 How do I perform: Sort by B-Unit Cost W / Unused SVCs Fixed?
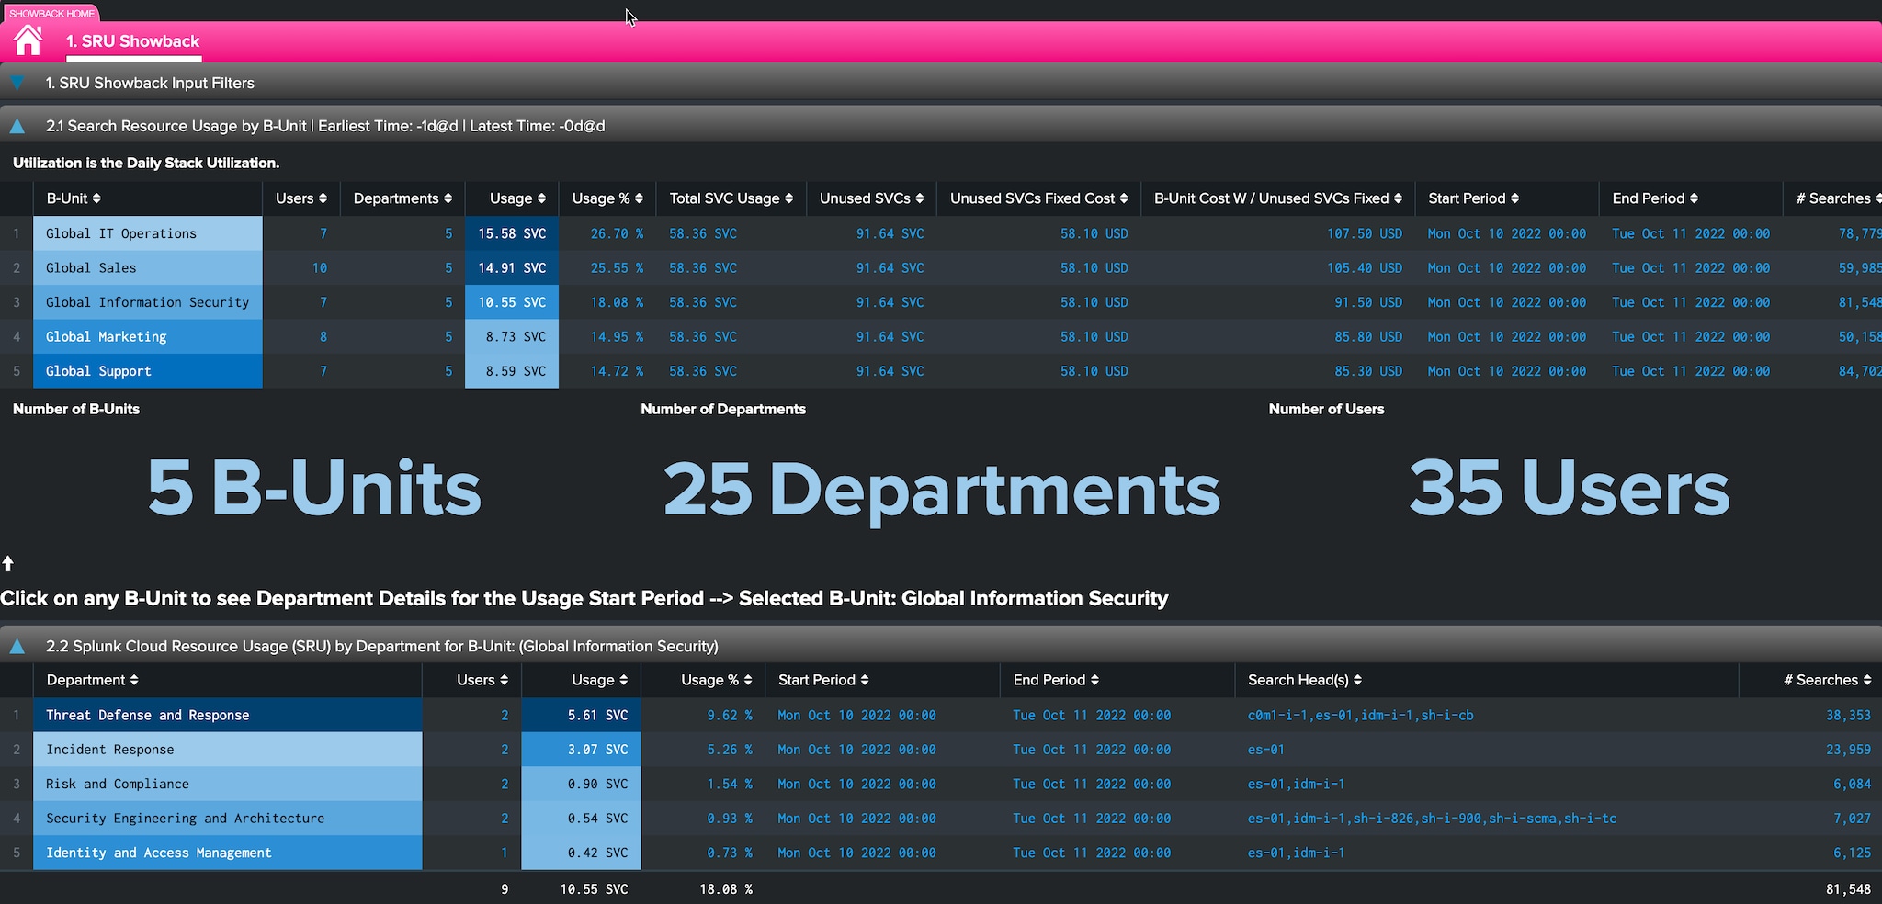coord(1278,198)
